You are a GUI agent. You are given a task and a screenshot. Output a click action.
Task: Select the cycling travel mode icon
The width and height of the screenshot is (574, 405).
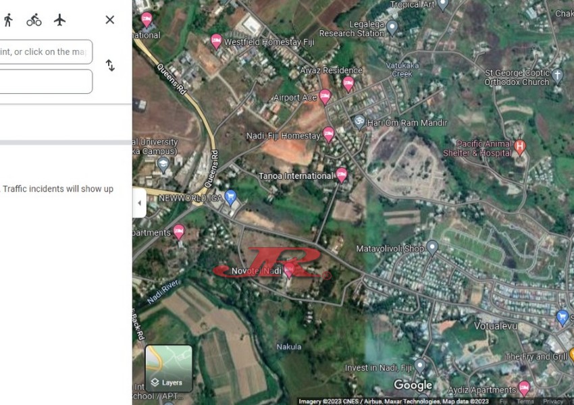click(34, 20)
